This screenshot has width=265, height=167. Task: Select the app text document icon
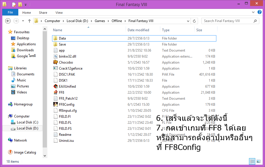(x=56, y=50)
